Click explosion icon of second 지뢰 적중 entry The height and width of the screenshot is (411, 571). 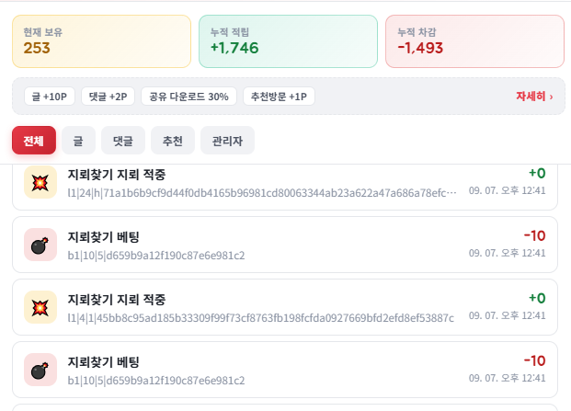click(x=40, y=307)
